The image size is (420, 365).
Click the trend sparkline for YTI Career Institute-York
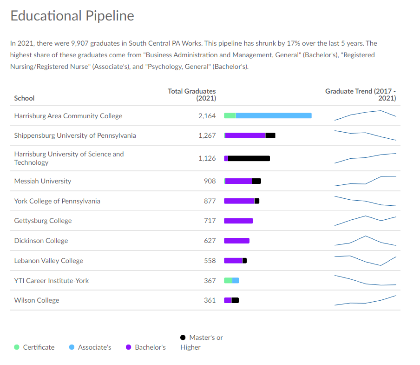(x=365, y=280)
